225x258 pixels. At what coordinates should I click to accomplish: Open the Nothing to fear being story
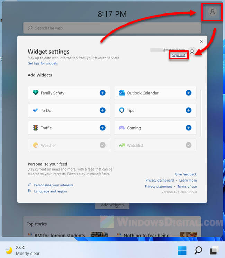coord(146,236)
